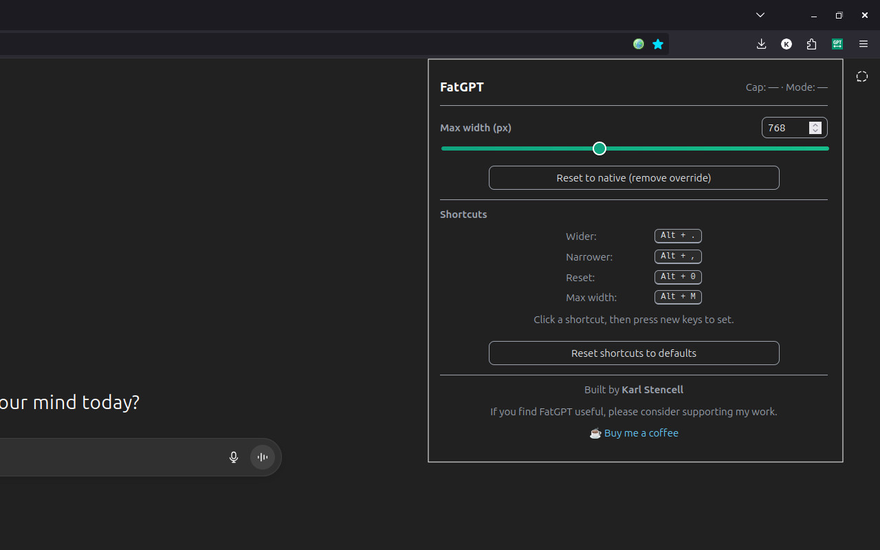Open the Buy me a coffee link
Screen dimensions: 880x550
[x=641, y=433]
